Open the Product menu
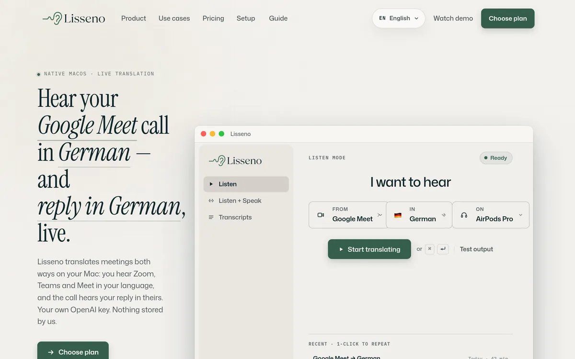Image resolution: width=575 pixels, height=359 pixels. pos(134,18)
